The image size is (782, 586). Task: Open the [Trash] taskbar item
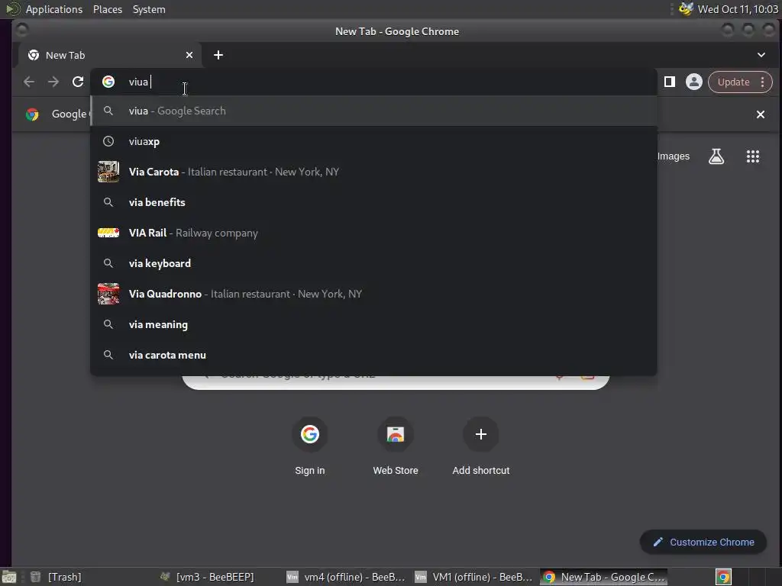56,577
